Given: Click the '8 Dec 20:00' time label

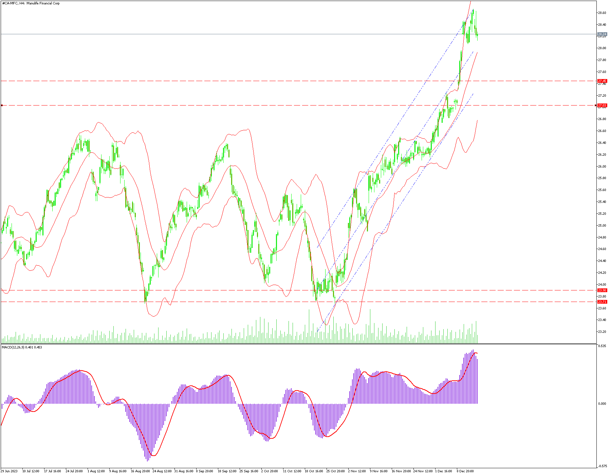Looking at the screenshot, I should click(465, 471).
